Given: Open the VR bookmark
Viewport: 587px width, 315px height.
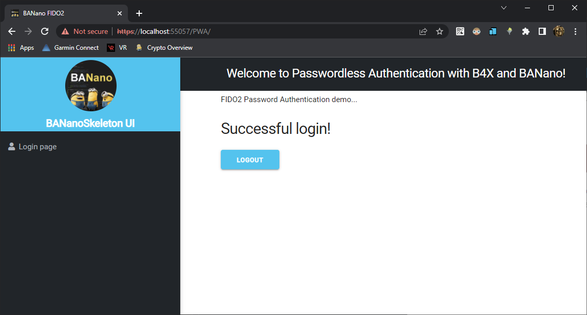Looking at the screenshot, I should (117, 48).
